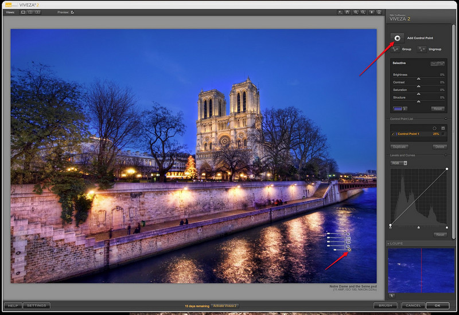Click the Duplicate button
459x315 pixels.
pos(399,147)
